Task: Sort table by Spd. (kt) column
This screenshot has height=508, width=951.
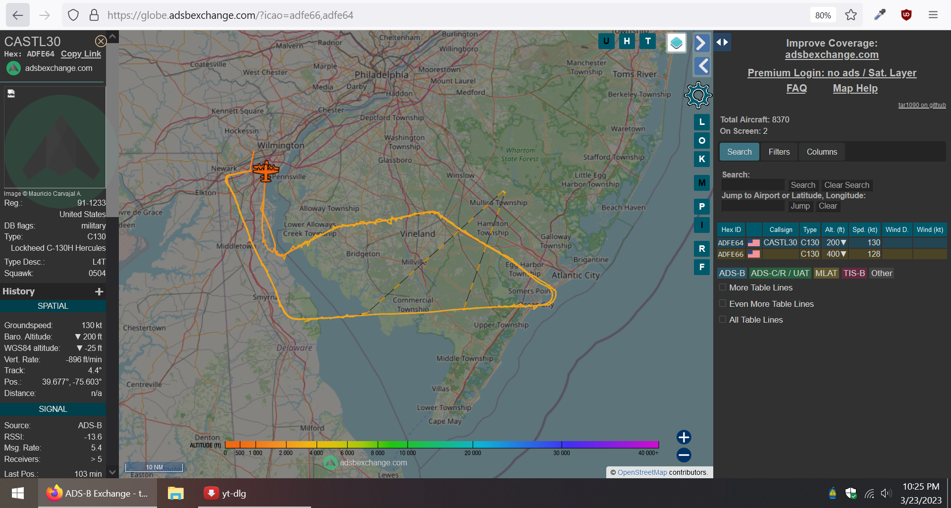Action: [865, 229]
